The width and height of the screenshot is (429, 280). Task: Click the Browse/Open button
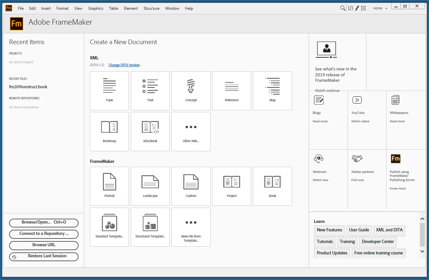(44, 223)
